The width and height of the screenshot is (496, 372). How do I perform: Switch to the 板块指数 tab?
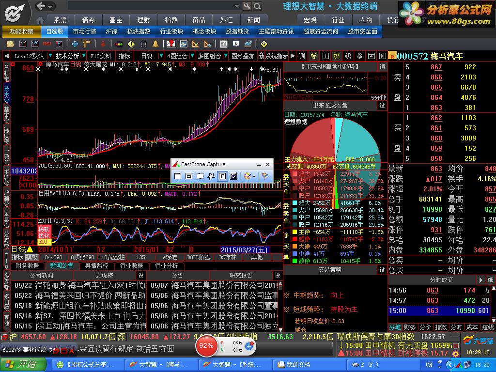[x=139, y=31]
